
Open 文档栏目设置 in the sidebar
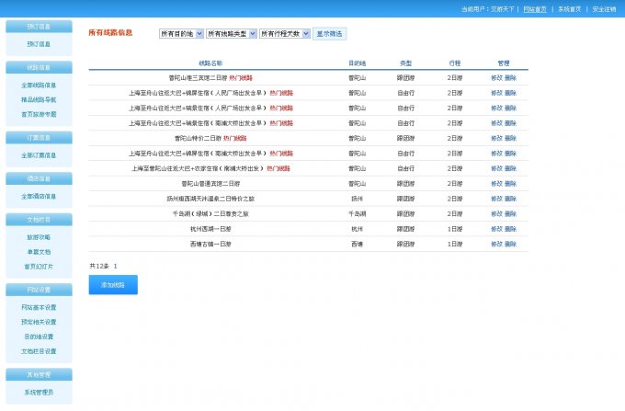39,351
